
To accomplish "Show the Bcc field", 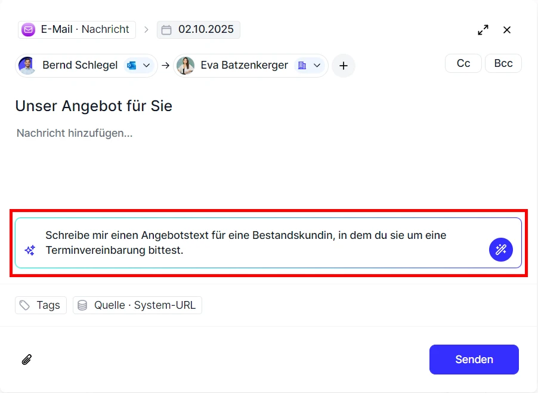I will (503, 63).
